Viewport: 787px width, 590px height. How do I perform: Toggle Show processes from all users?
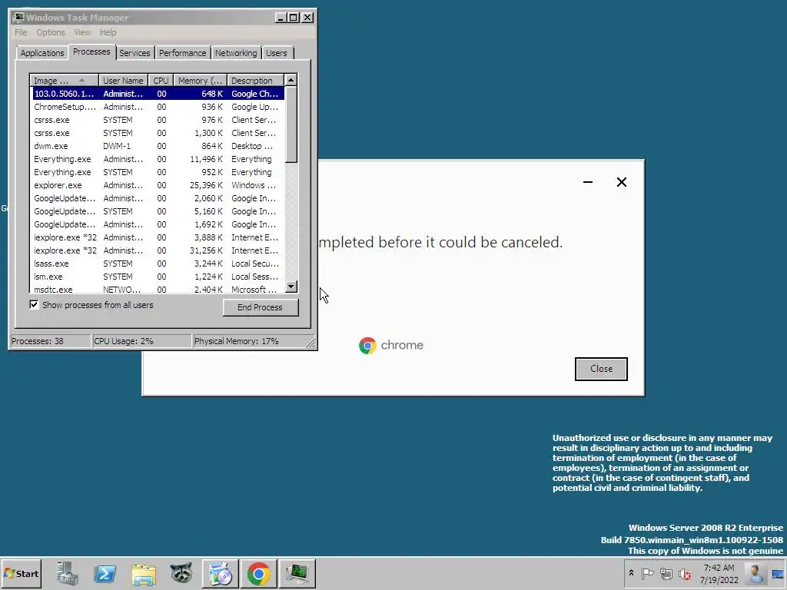(x=34, y=304)
